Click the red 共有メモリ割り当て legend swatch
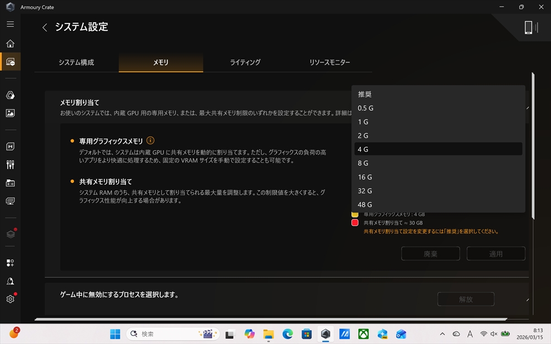551x344 pixels. pyautogui.click(x=355, y=222)
